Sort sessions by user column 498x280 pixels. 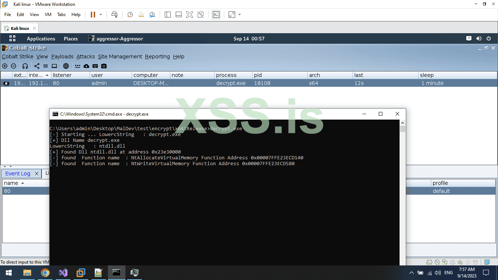[x=110, y=75]
